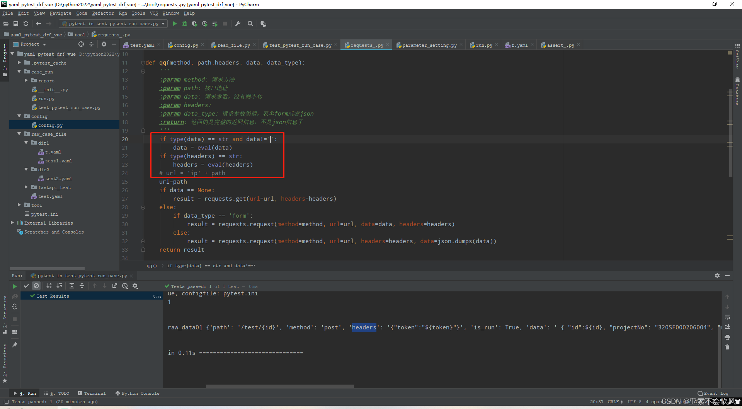Click the console horizontal scrollbar
Image resolution: width=742 pixels, height=409 pixels.
(280, 386)
